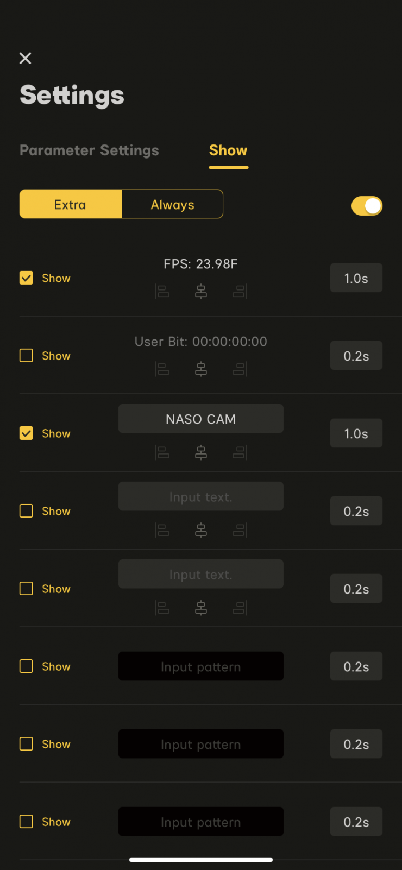This screenshot has height=870, width=402.
Task: Close the Settings screen with X icon
Action: tap(26, 59)
